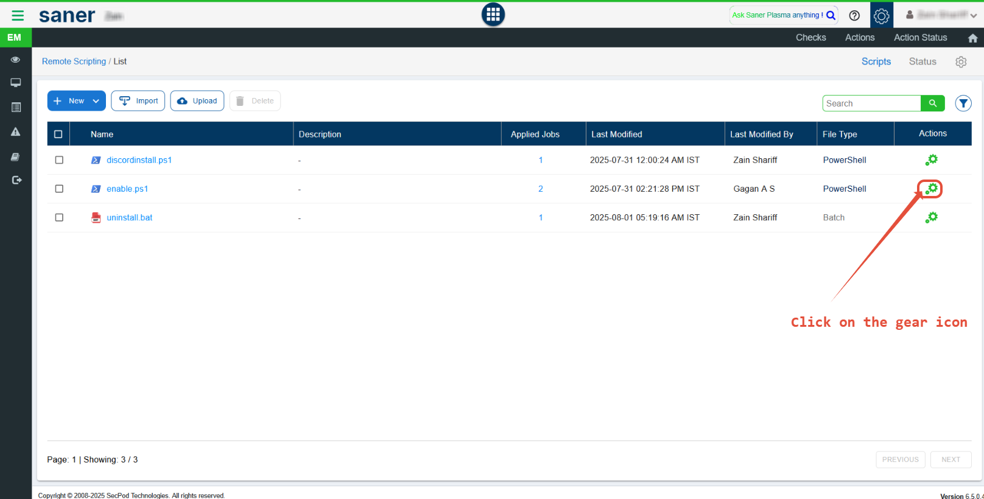984x499 pixels.
Task: Open the eye visibility icon in sidebar
Action: pyautogui.click(x=16, y=60)
